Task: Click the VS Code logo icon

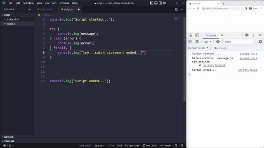Action: click(4, 3)
